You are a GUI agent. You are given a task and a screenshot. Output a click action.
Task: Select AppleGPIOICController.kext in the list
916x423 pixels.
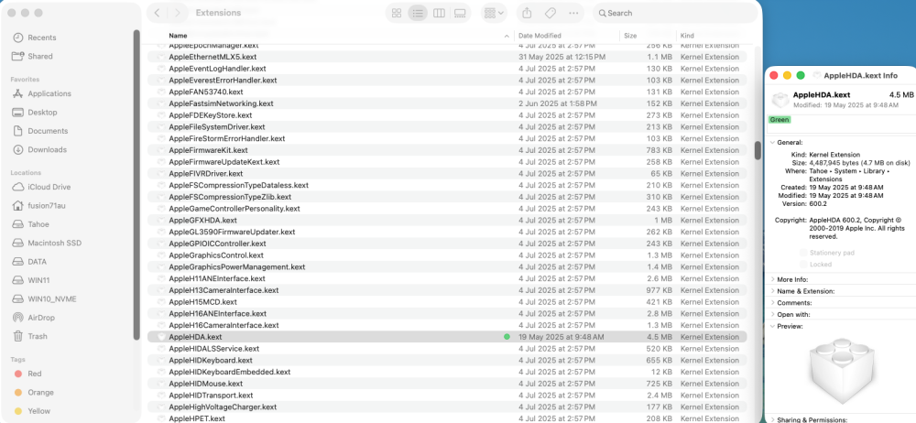pos(447,244)
